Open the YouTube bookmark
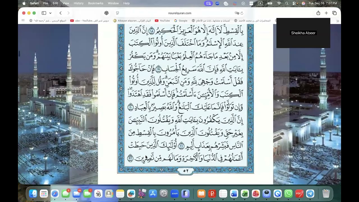The width and height of the screenshot is (359, 202). point(162,20)
